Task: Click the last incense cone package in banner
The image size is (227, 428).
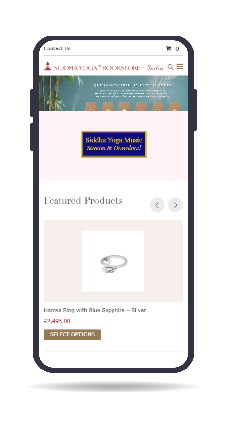Action: point(174,107)
